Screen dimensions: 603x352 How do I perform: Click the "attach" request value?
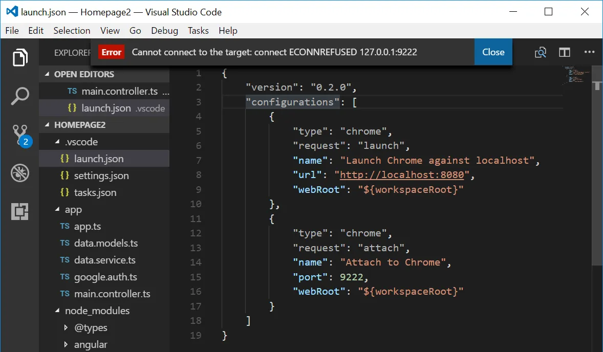click(381, 248)
